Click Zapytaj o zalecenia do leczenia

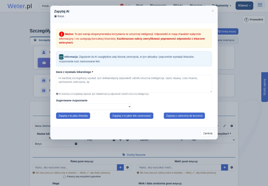pos(184,116)
